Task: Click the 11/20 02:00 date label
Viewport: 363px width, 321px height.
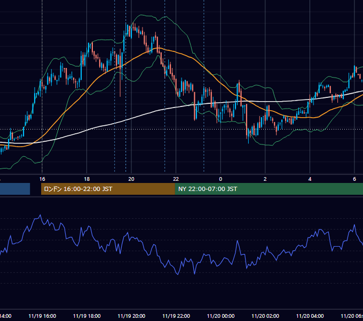Action: tap(265, 316)
